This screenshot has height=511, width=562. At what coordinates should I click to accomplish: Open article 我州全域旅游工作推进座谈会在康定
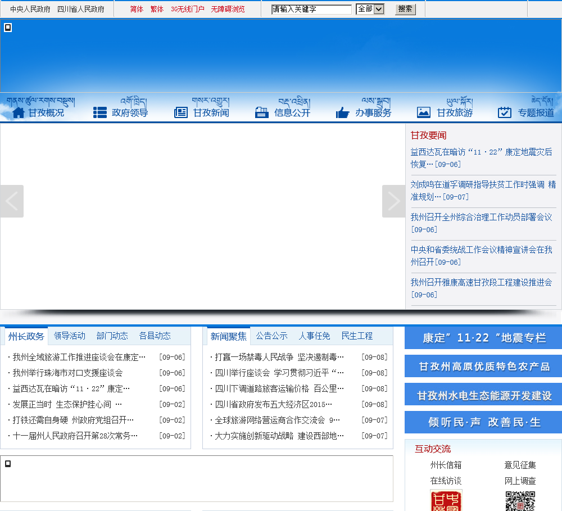[79, 357]
